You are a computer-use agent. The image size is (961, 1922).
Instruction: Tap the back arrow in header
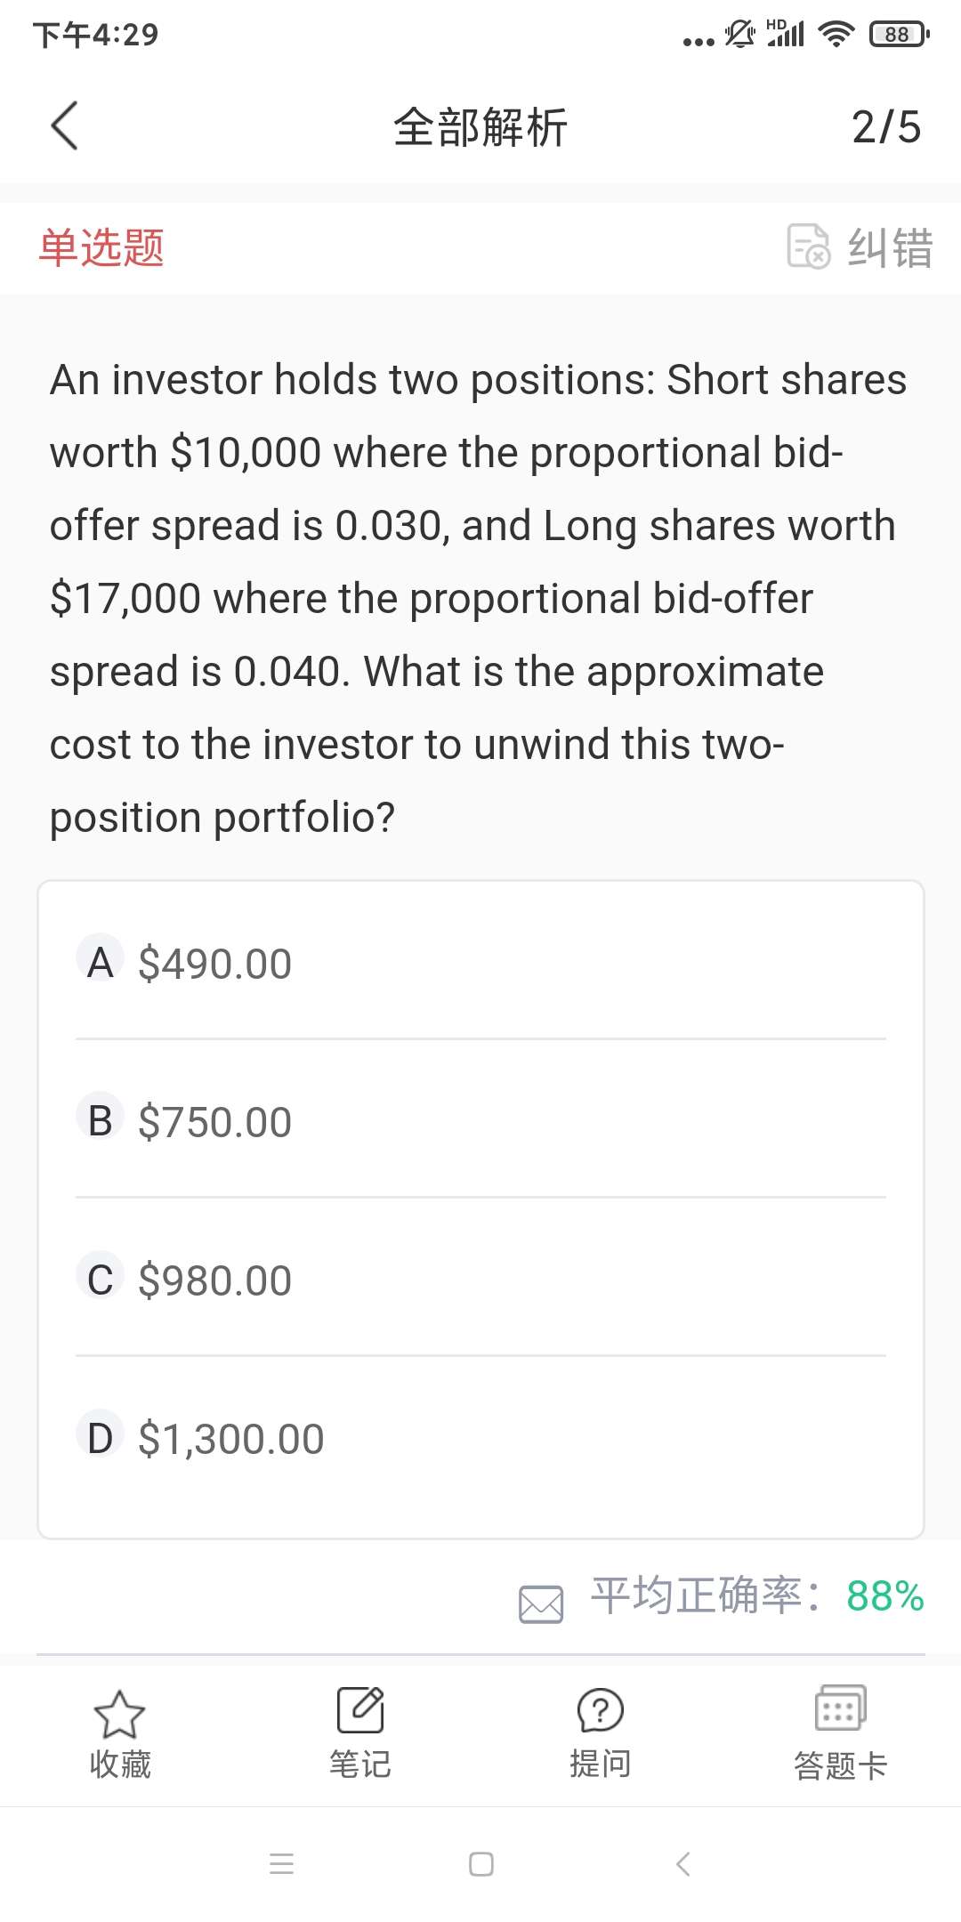click(x=65, y=125)
